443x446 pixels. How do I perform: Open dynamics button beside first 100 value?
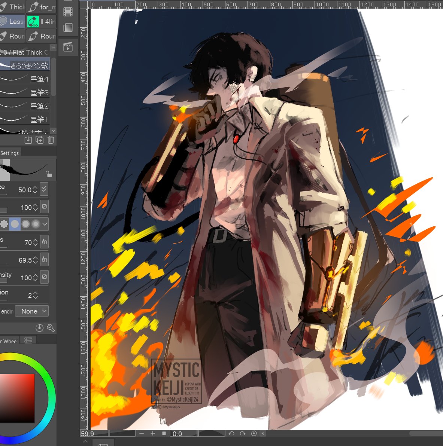click(x=44, y=207)
